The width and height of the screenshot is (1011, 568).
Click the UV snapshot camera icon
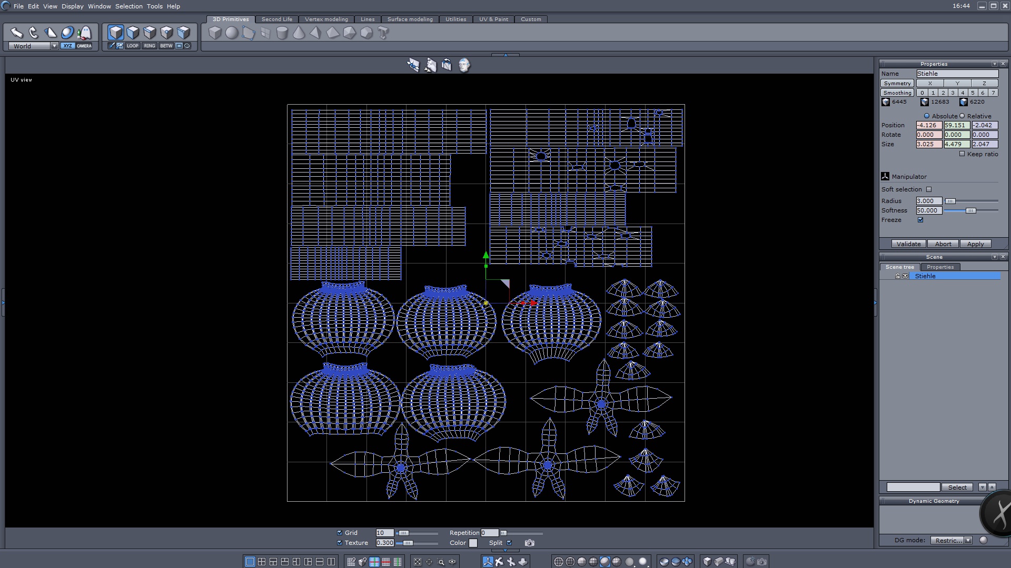coord(529,543)
